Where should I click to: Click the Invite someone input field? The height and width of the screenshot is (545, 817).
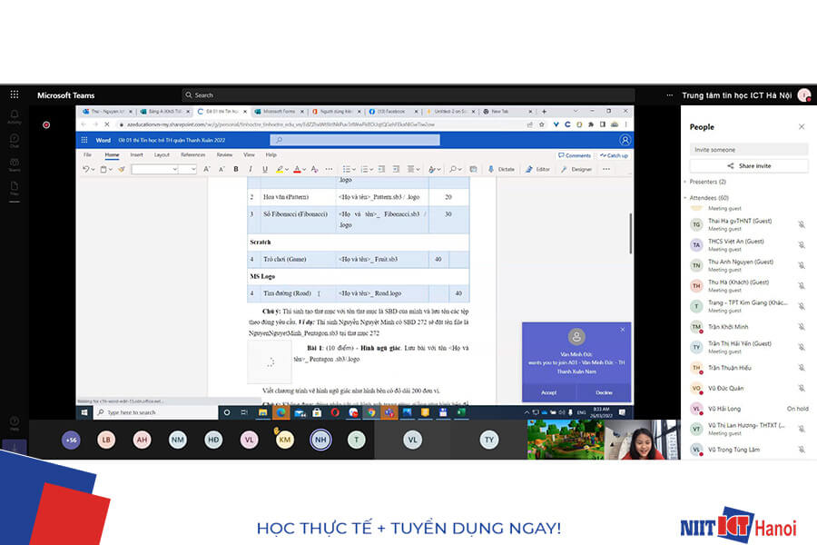tap(748, 149)
